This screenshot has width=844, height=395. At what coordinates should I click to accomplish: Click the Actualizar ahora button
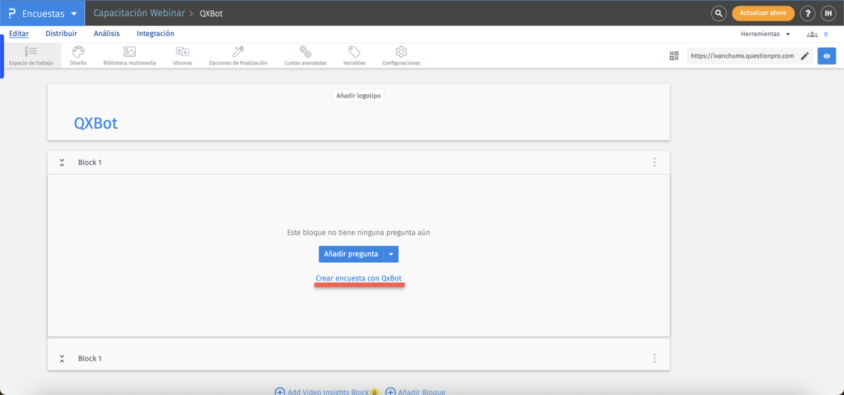763,13
